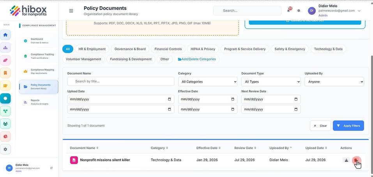The height and width of the screenshot is (177, 373).
Task: Open Reports analytics menu item
Action: point(39,102)
